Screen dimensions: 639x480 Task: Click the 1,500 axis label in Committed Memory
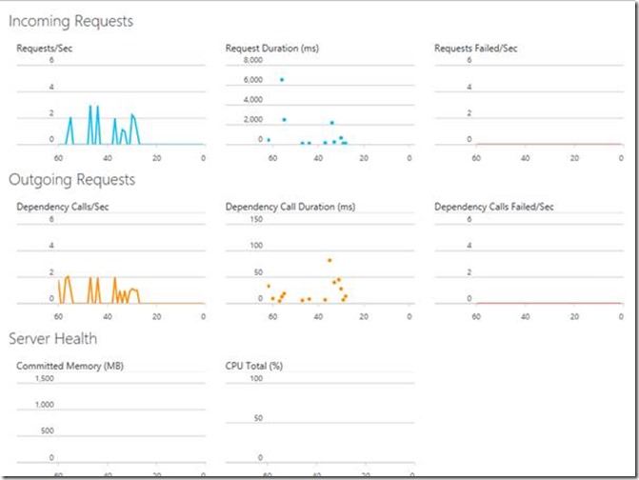coord(44,378)
